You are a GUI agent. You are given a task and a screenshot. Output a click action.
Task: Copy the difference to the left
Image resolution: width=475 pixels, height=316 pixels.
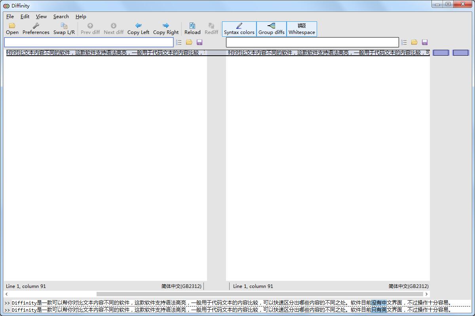tap(138, 29)
